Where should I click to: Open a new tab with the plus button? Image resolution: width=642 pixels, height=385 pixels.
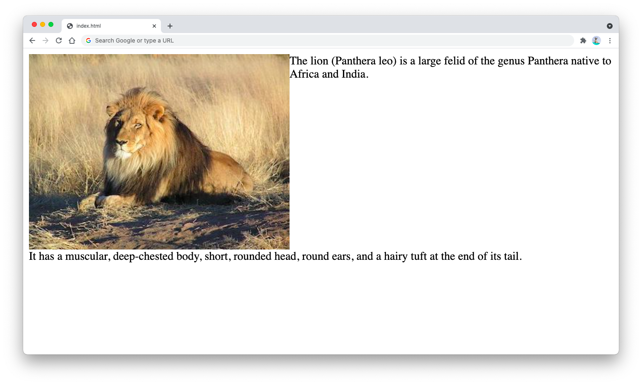(170, 26)
